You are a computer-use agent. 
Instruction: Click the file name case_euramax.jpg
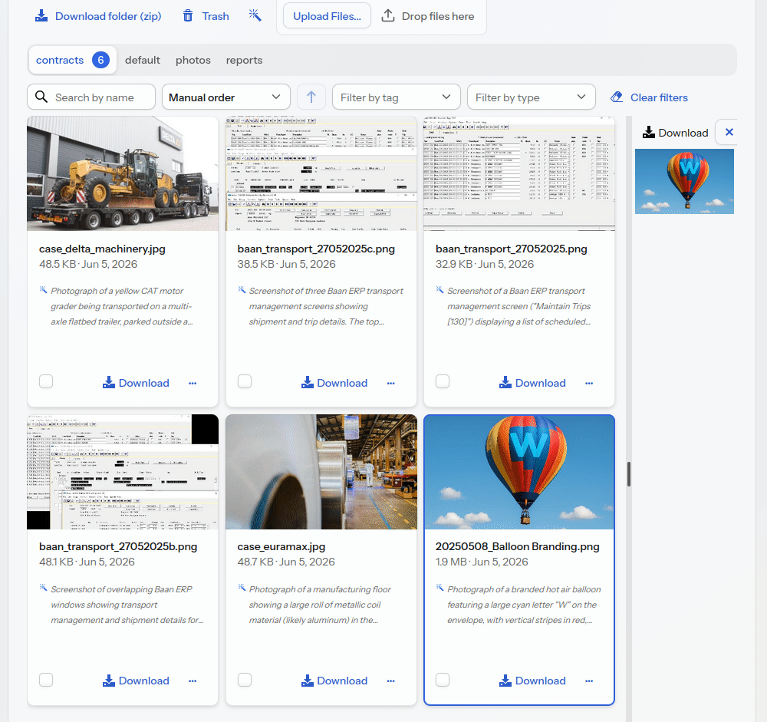(x=281, y=546)
